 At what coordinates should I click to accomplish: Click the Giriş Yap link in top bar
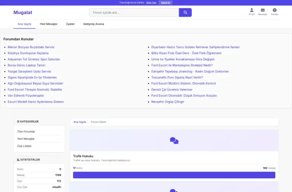[151, 2]
